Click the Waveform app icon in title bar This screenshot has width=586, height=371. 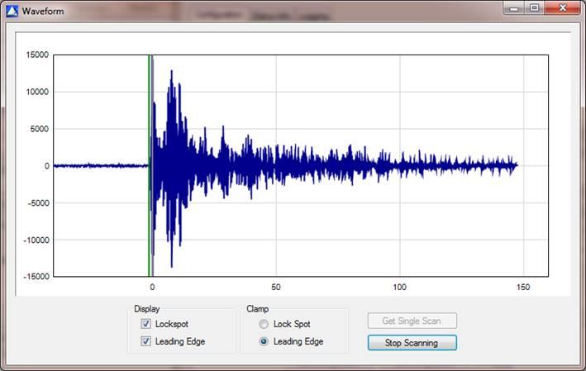12,12
